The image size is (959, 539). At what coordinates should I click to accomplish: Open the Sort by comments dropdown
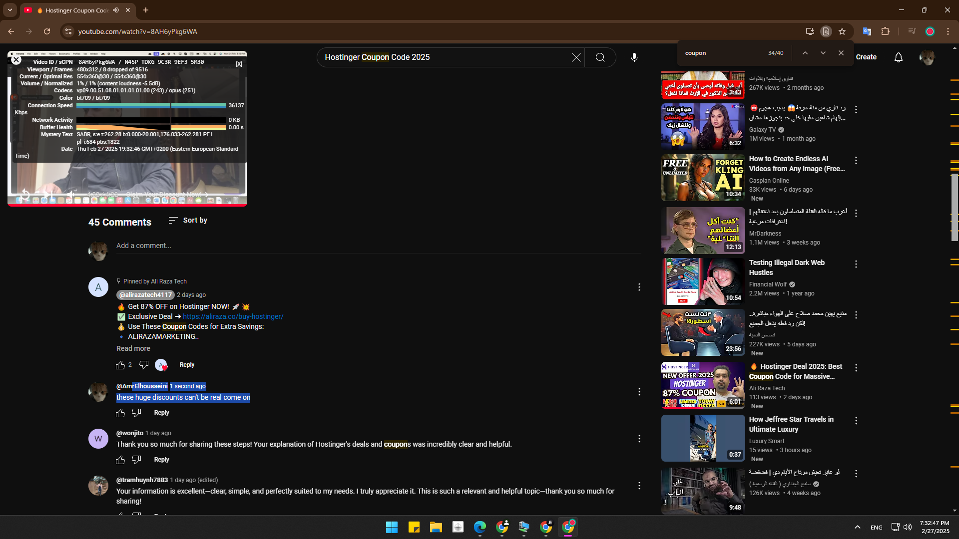pyautogui.click(x=188, y=220)
